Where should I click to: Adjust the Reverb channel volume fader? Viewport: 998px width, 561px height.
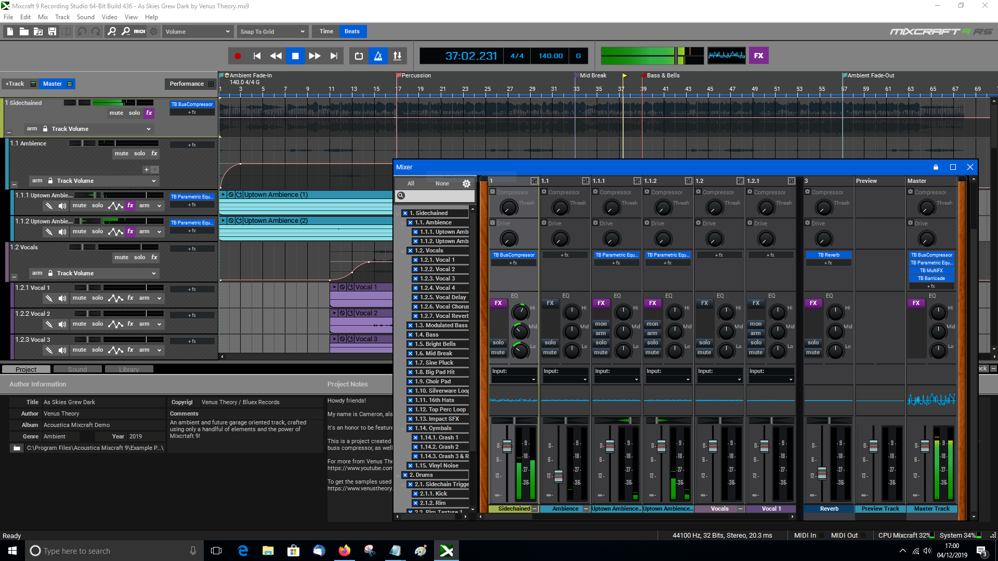822,473
